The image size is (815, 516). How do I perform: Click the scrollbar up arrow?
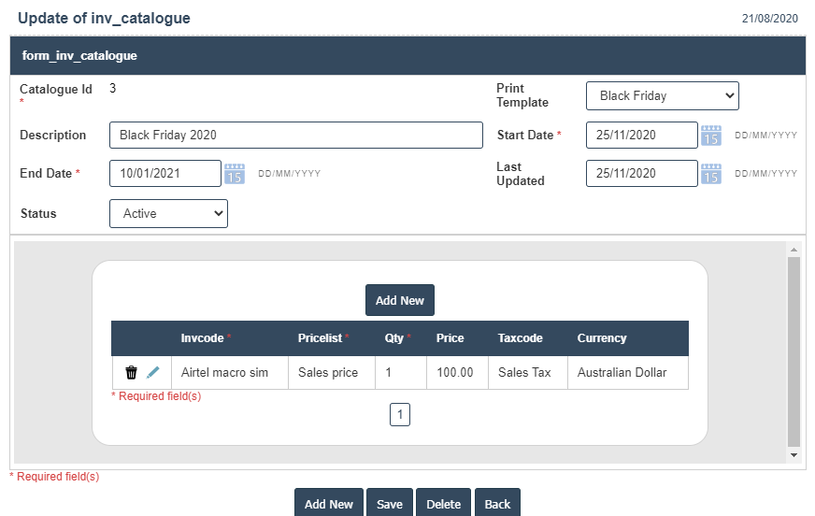794,250
